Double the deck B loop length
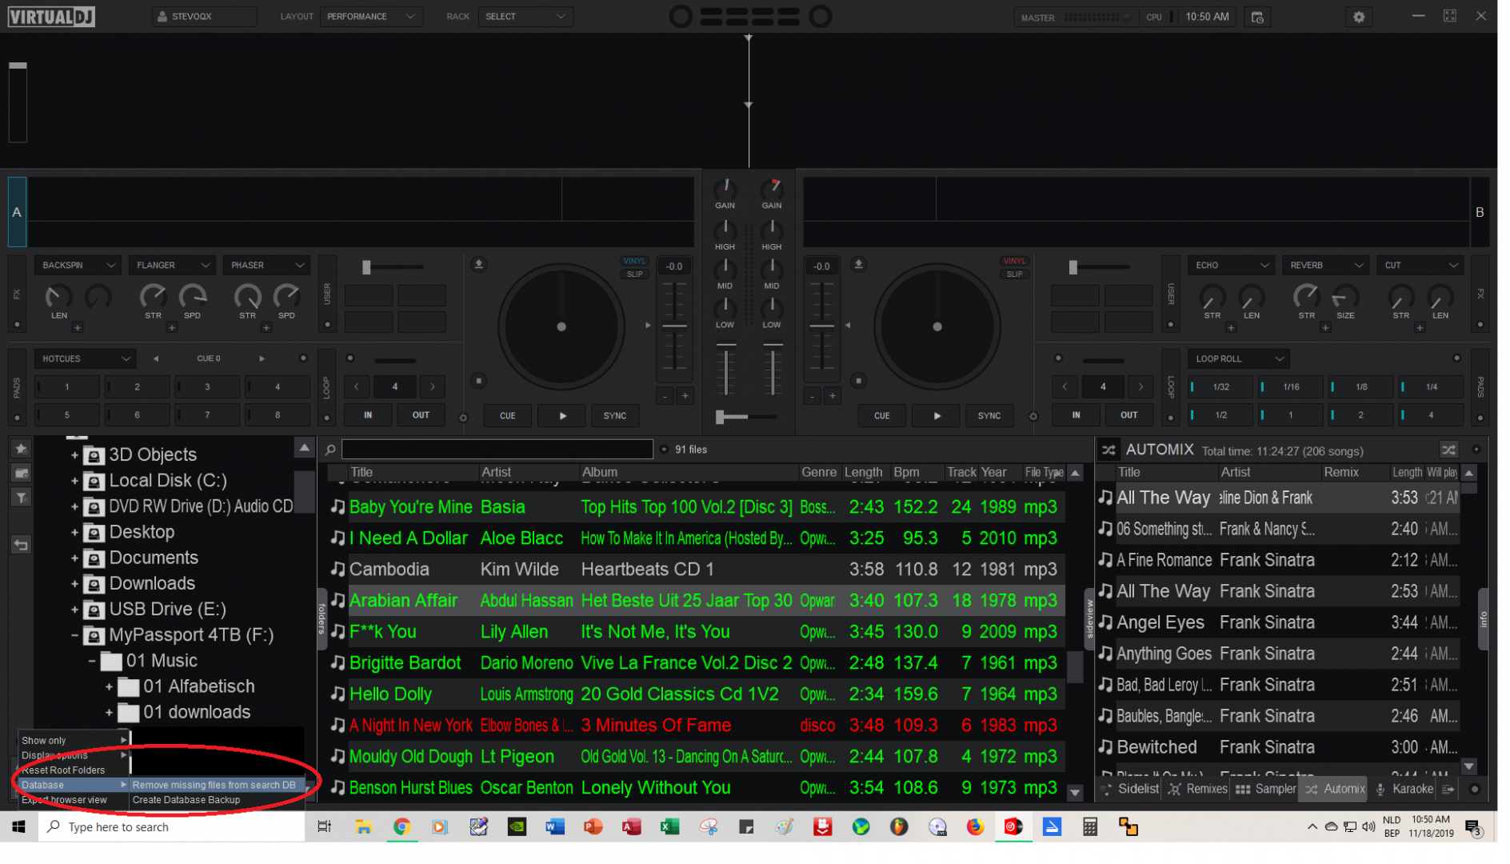The image size is (1510, 864). coord(1140,387)
